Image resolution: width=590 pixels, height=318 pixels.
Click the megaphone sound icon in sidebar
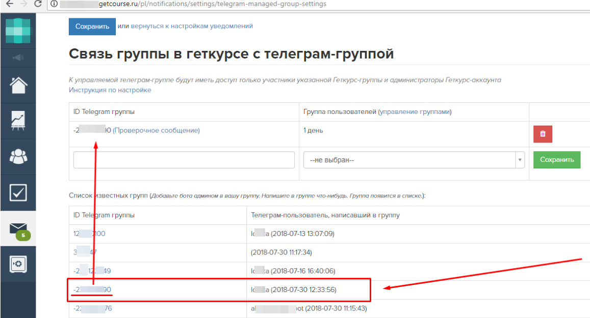(x=18, y=57)
